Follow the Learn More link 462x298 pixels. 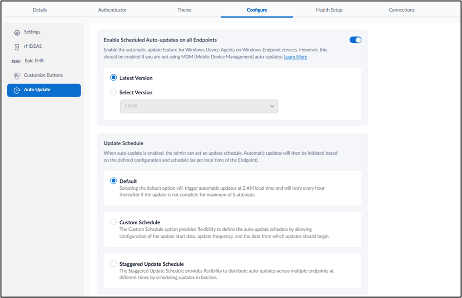(295, 57)
